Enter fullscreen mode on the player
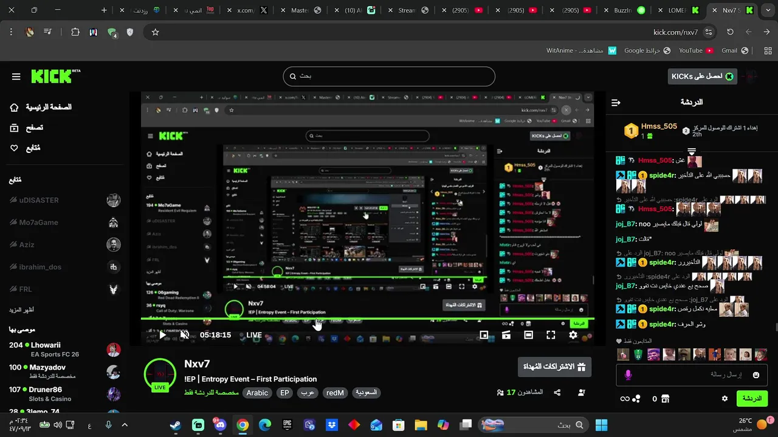 pyautogui.click(x=551, y=335)
